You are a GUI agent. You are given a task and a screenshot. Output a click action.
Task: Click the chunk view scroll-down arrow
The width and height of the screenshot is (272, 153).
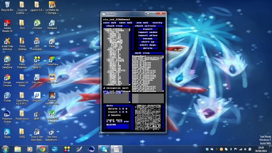tap(130, 85)
